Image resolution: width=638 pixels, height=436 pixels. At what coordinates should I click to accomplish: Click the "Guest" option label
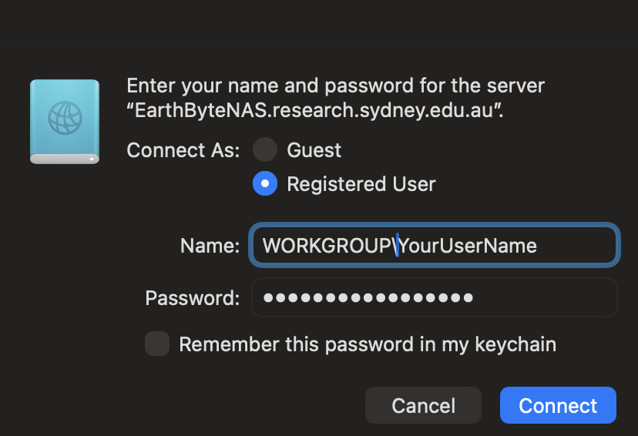click(x=314, y=149)
